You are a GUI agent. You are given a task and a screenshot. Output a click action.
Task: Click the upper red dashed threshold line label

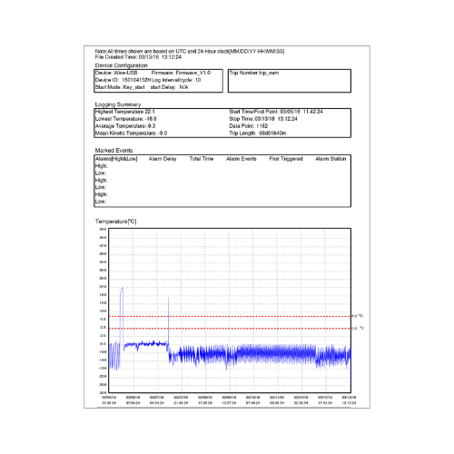pyautogui.click(x=358, y=316)
